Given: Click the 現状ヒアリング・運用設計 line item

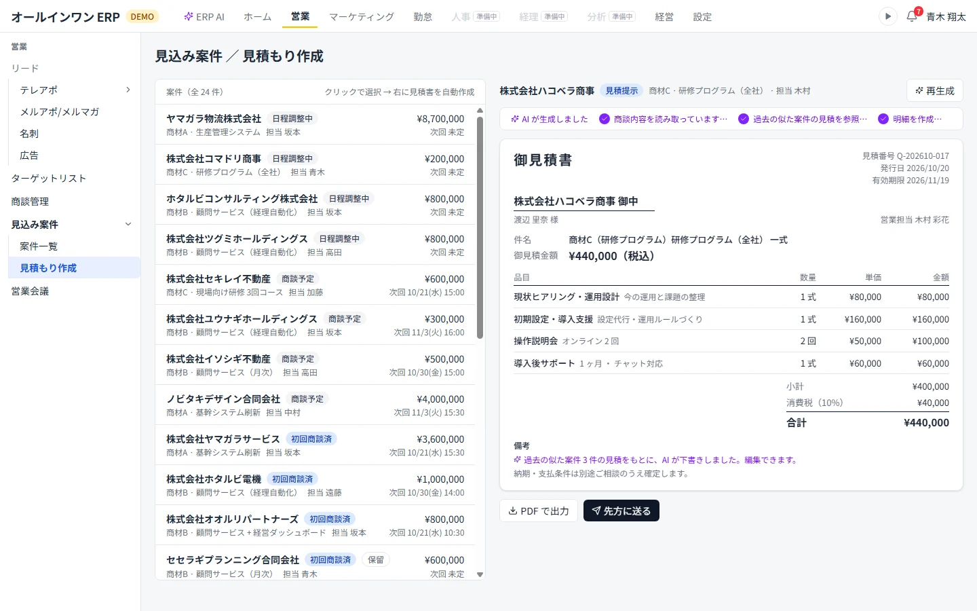Looking at the screenshot, I should [x=731, y=297].
